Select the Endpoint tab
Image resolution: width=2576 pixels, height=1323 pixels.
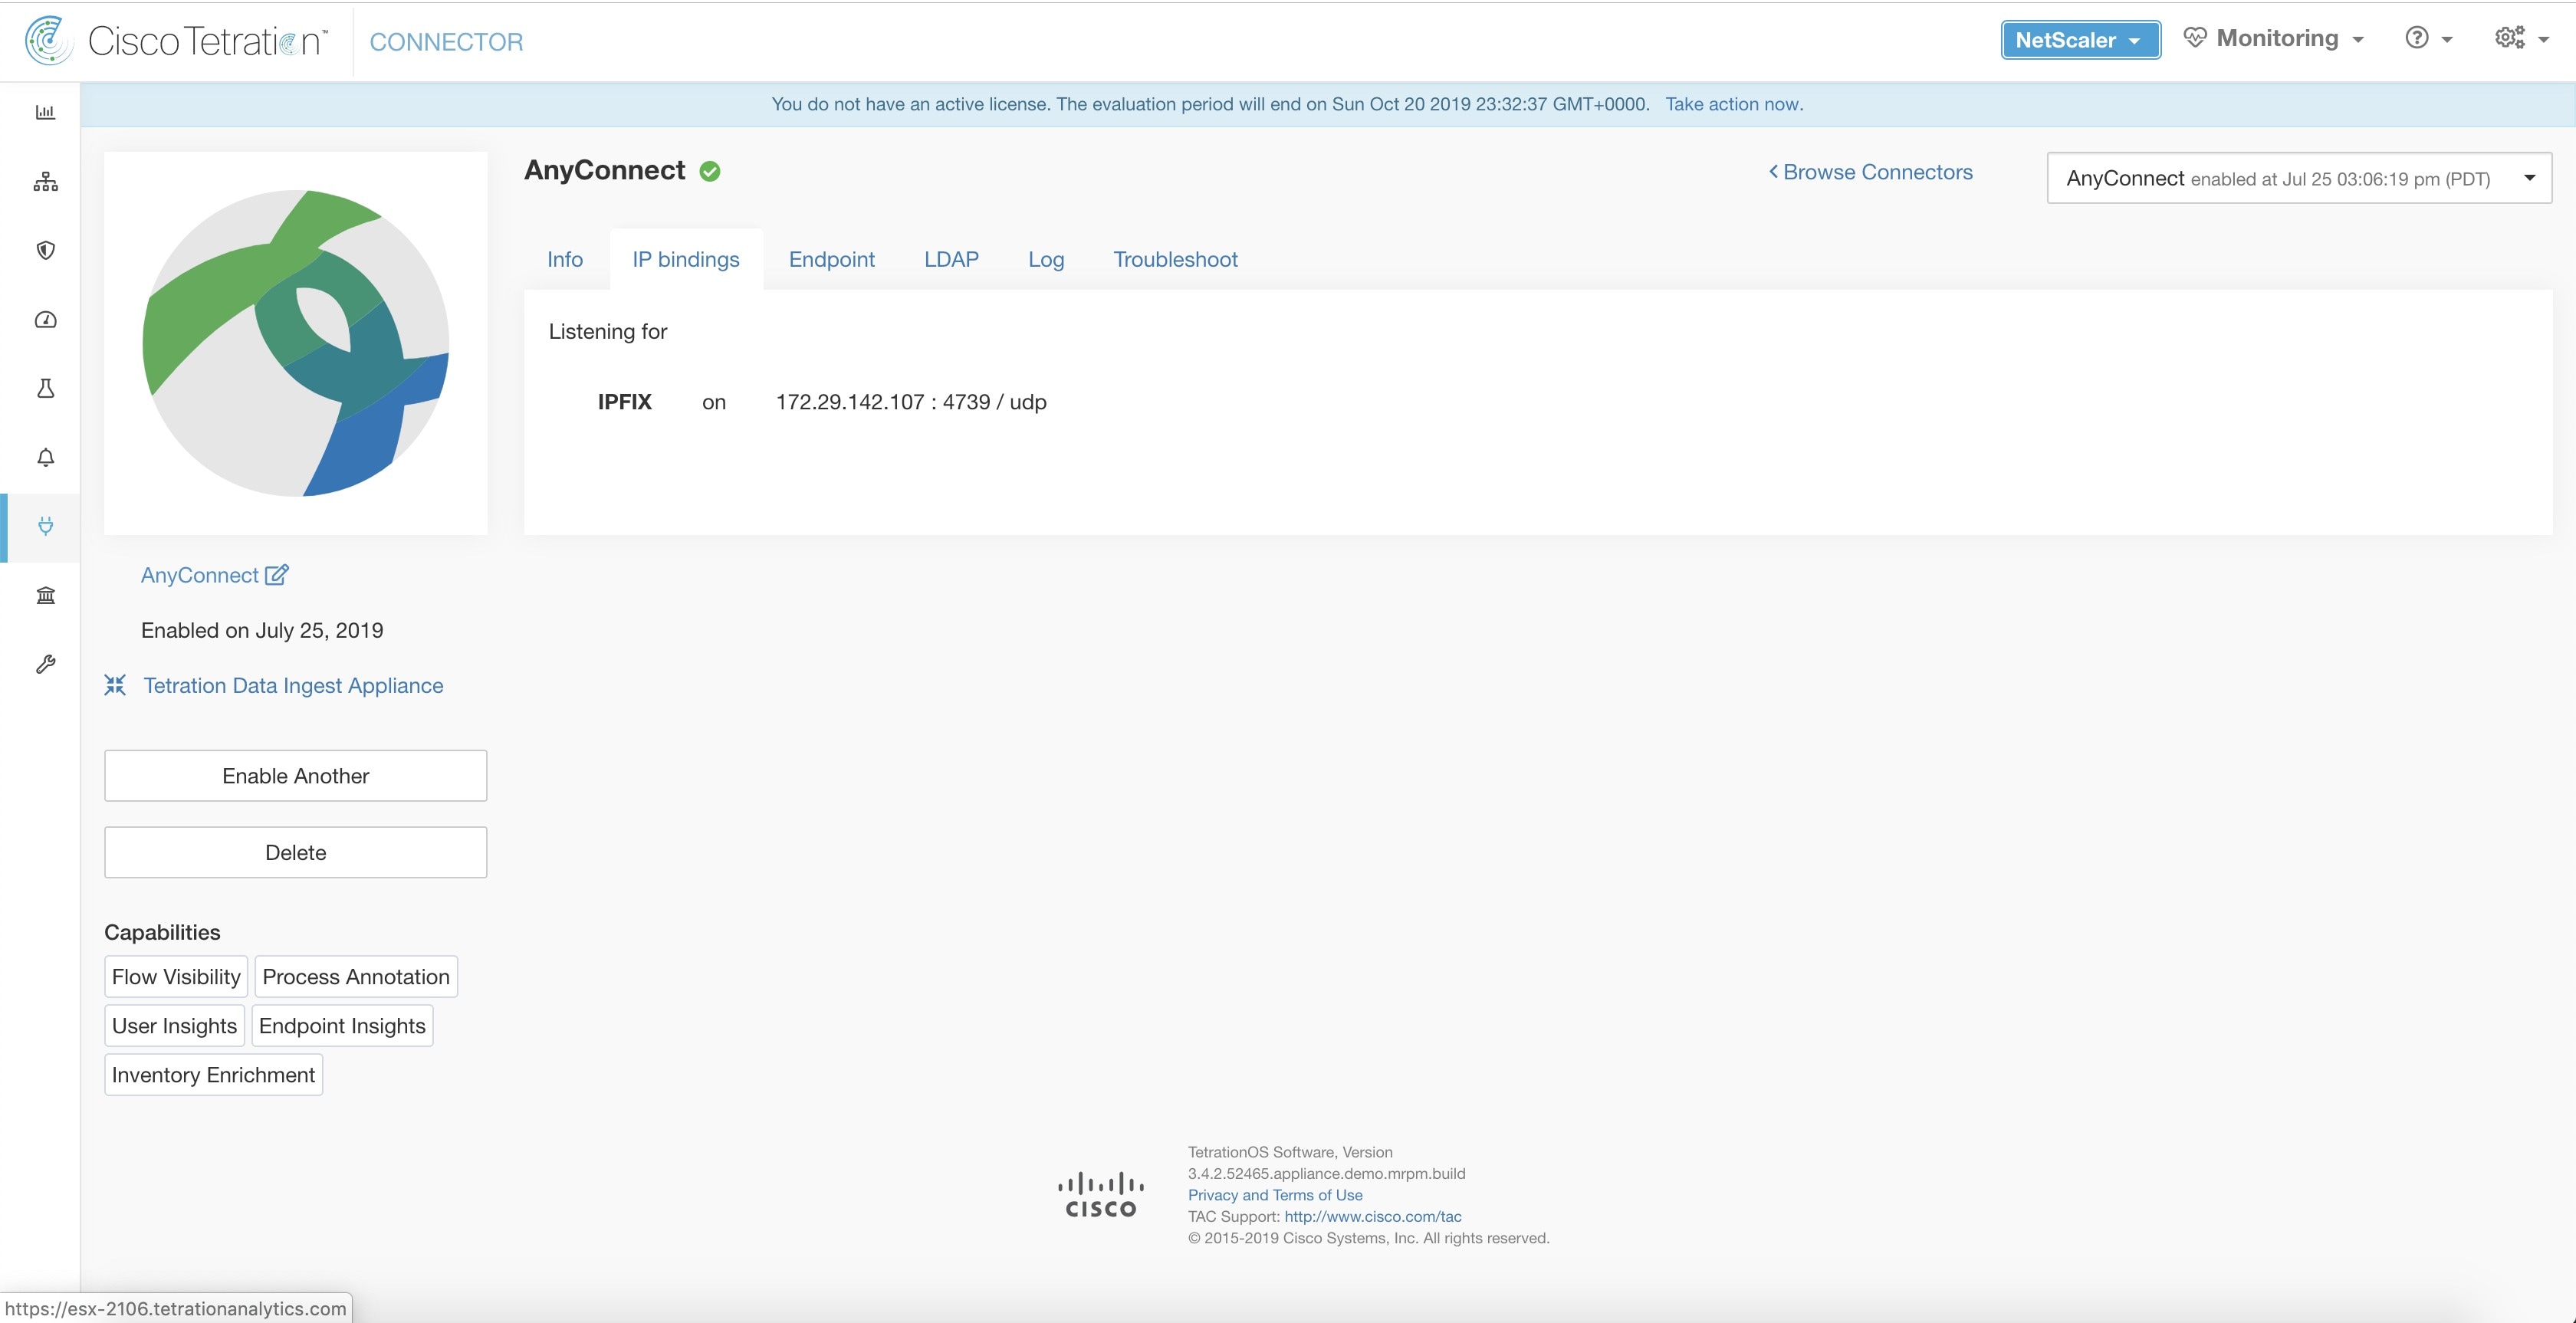click(832, 258)
